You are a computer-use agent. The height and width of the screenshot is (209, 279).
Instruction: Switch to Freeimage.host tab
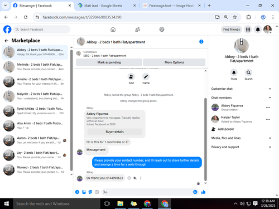click(x=171, y=6)
